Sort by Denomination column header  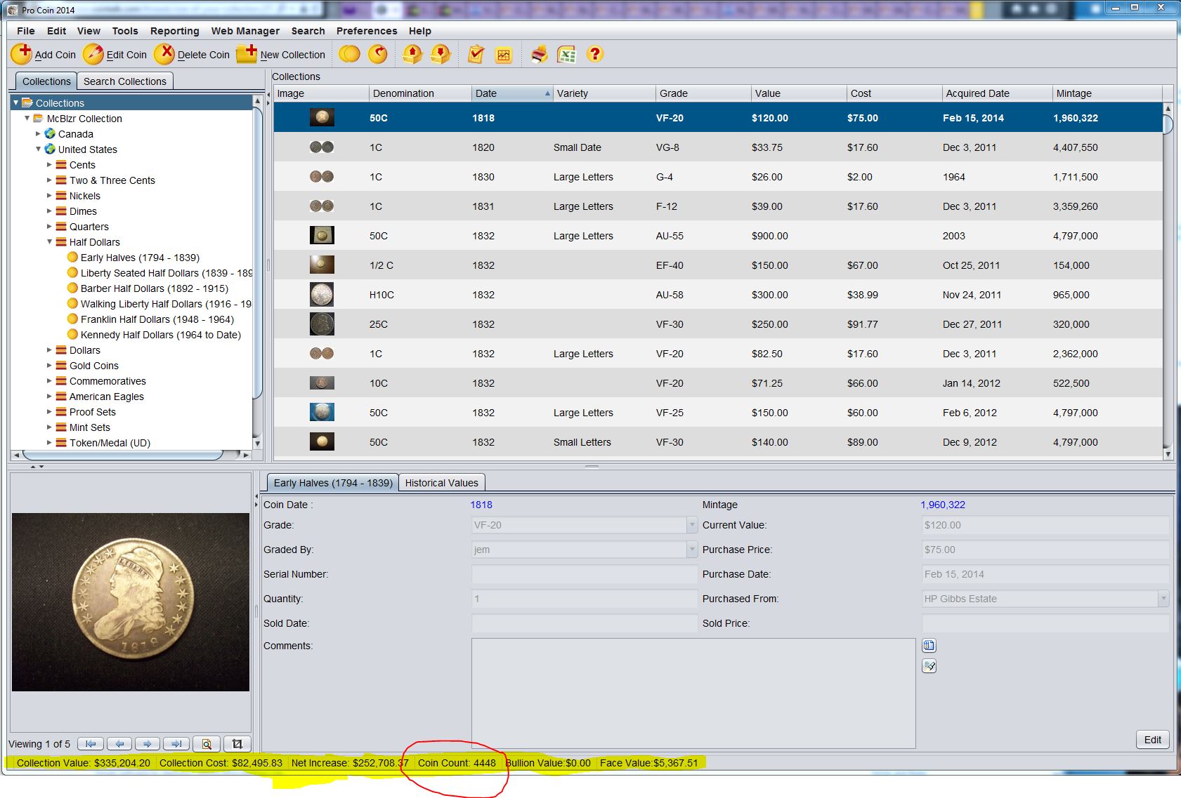420,93
